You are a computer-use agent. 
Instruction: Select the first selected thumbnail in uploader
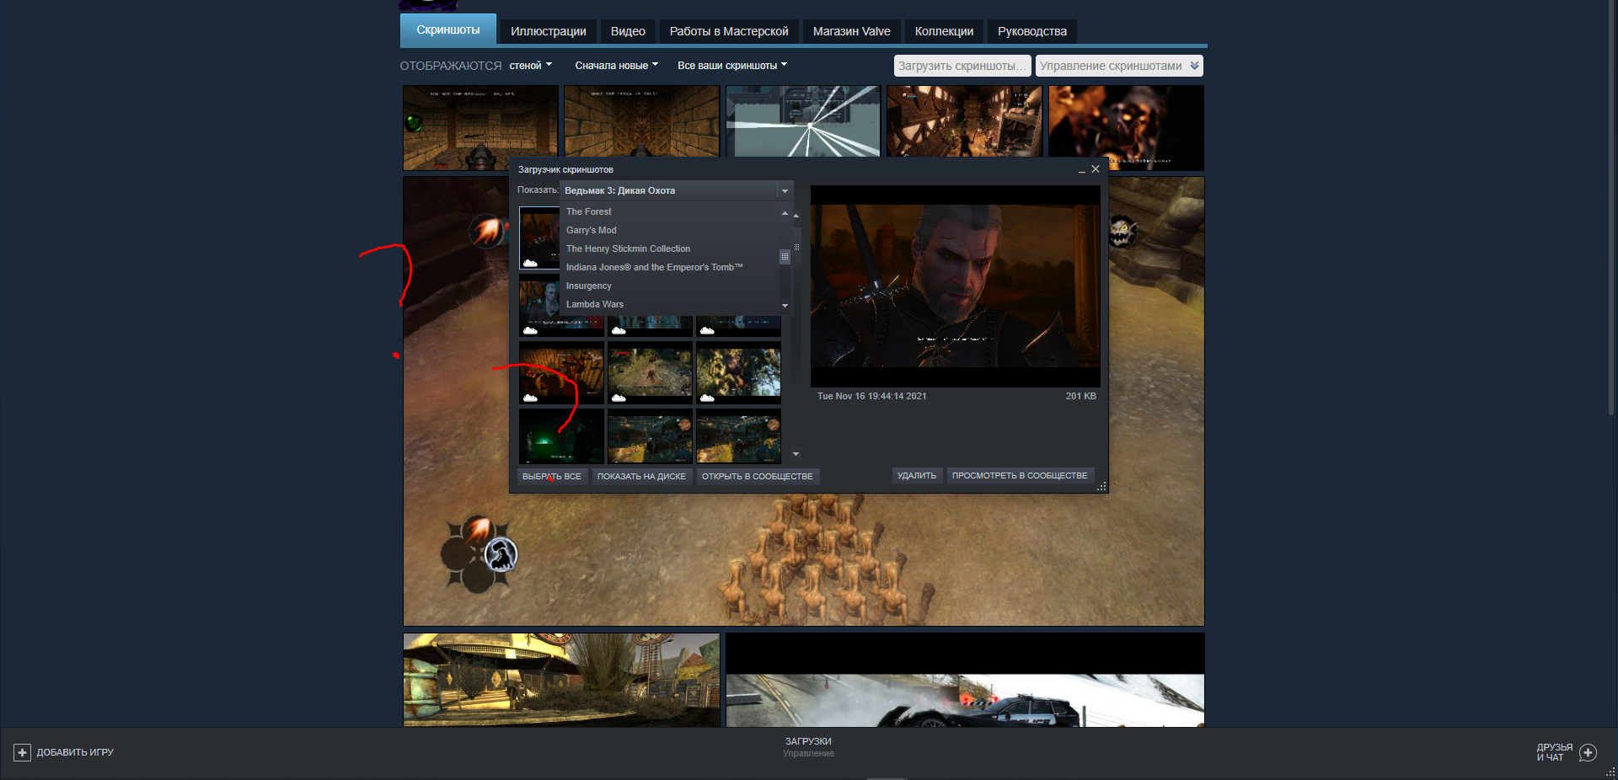539,238
